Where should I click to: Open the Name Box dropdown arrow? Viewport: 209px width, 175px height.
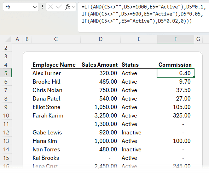(35, 7)
